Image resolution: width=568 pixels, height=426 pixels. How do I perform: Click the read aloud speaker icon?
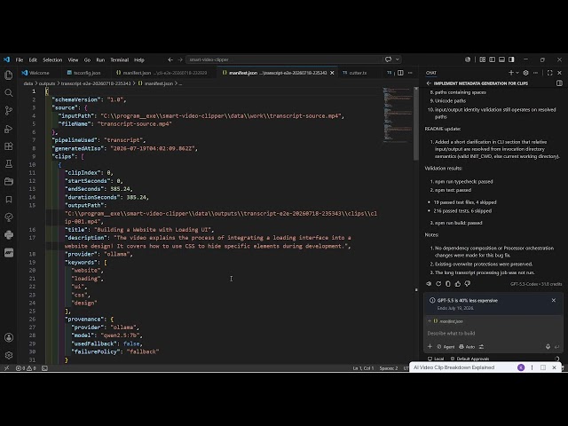pyautogui.click(x=429, y=284)
